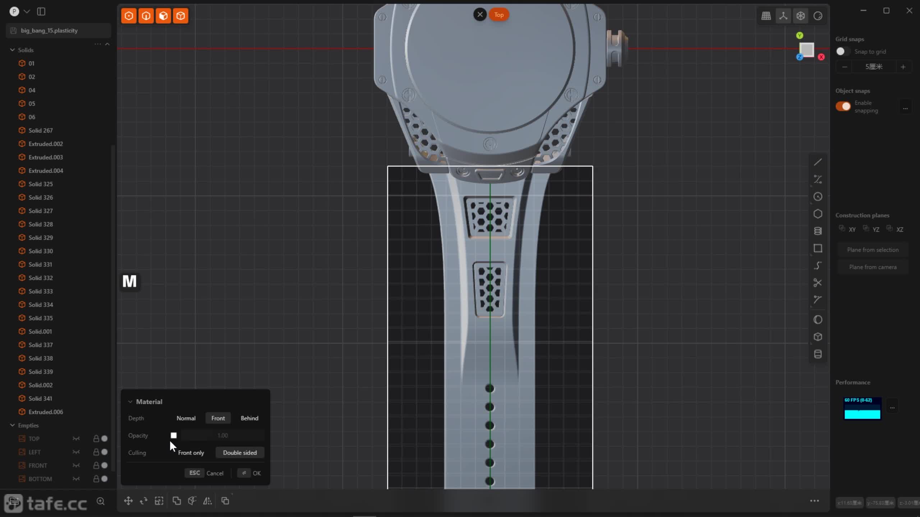
Task: Collapse the Empties section
Action: point(12,425)
